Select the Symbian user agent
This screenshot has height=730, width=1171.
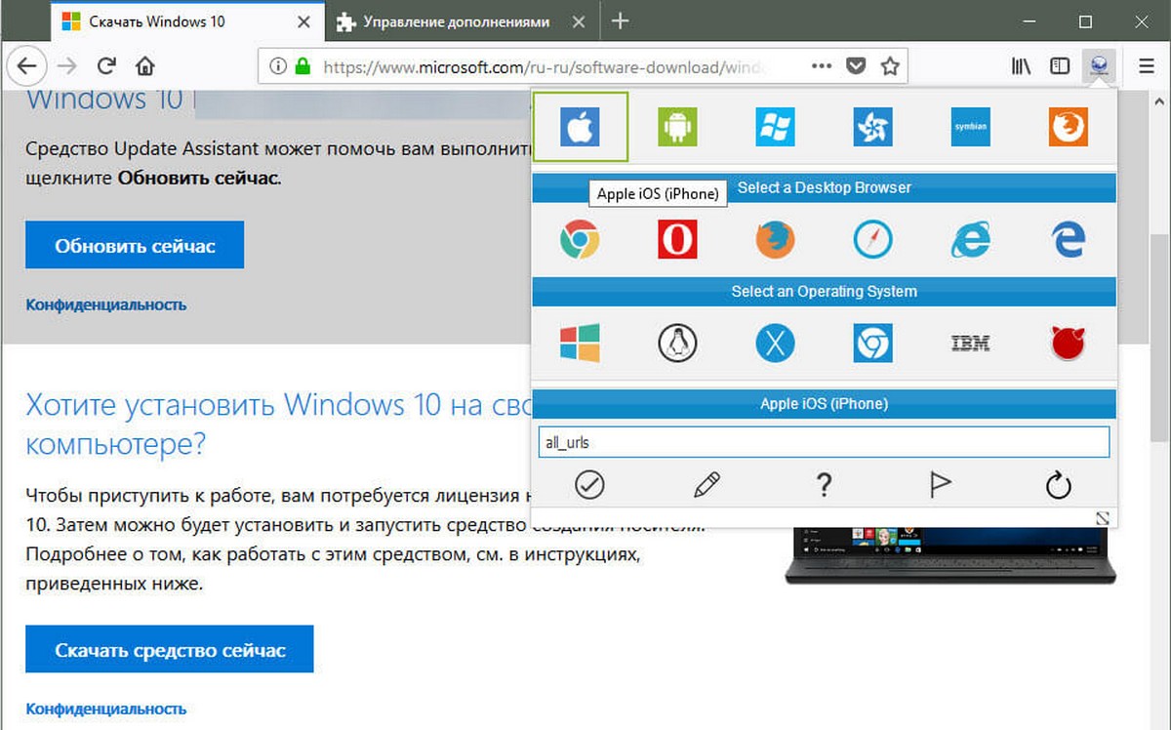(970, 127)
